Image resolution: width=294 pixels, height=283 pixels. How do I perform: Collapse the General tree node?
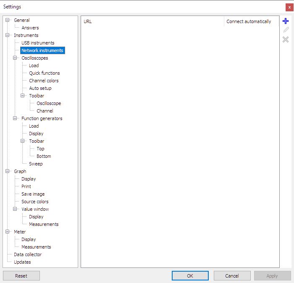(7, 20)
